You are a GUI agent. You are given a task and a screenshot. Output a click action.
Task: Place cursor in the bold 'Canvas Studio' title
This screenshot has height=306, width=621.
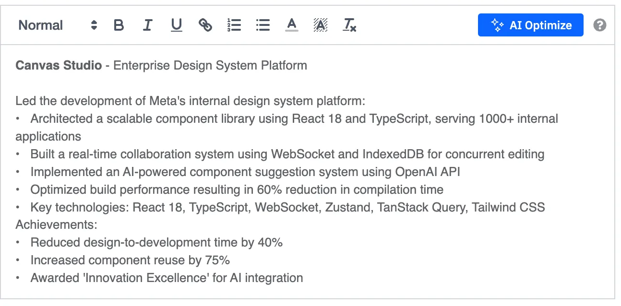59,65
